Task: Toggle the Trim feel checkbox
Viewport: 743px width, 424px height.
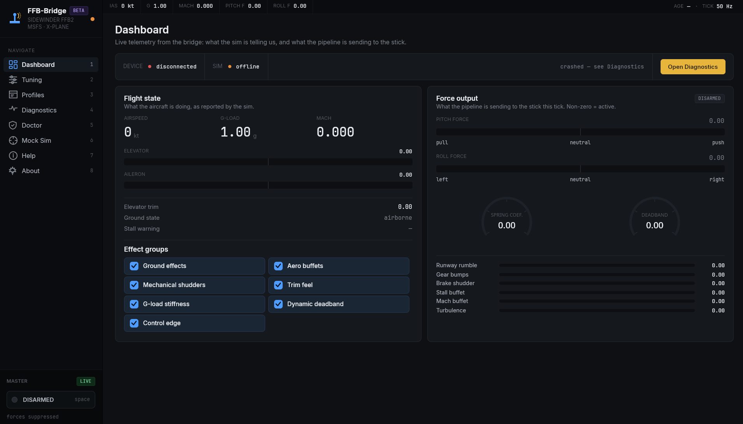Action: click(x=278, y=285)
